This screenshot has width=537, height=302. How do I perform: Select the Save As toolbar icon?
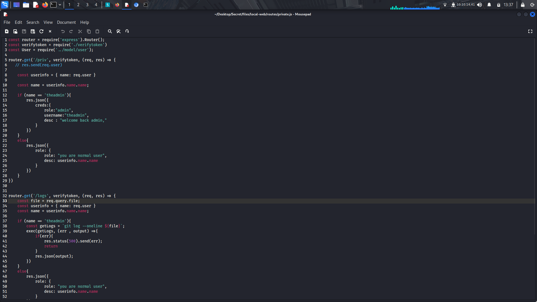pyautogui.click(x=33, y=31)
